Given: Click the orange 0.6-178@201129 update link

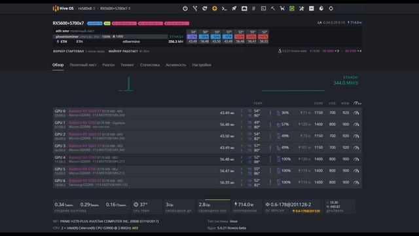Looking at the screenshot, I should click(x=306, y=211).
